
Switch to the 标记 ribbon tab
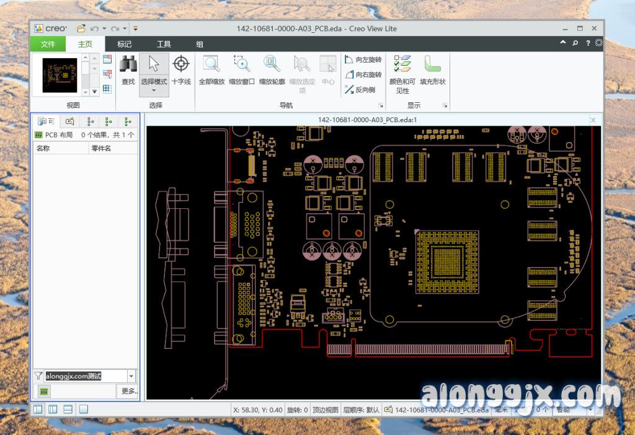pos(125,44)
